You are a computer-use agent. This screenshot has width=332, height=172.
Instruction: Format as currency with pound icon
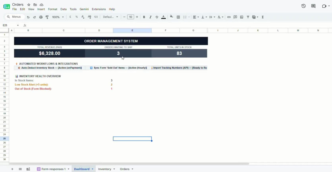(x=70, y=17)
